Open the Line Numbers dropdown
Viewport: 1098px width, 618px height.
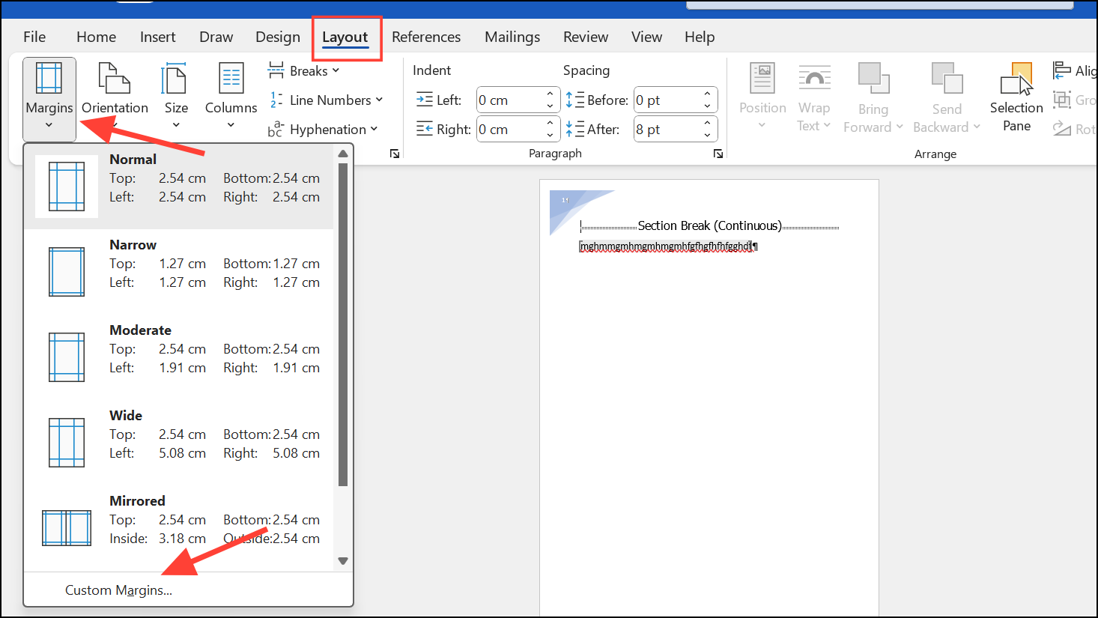[326, 100]
